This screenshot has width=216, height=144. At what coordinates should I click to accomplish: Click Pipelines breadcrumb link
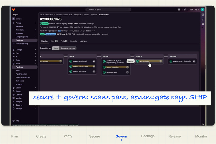click(x=94, y=14)
